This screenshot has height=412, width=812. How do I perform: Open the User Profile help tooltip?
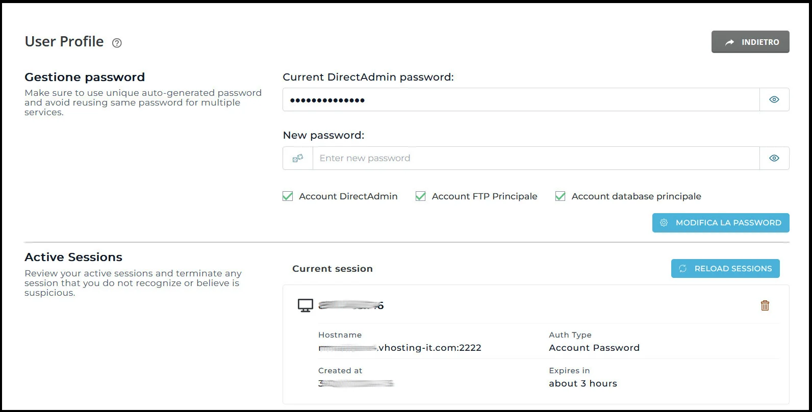pyautogui.click(x=116, y=43)
